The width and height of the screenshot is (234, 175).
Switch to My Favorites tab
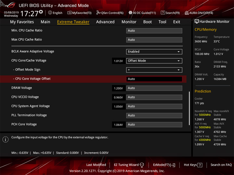[x=22, y=22]
